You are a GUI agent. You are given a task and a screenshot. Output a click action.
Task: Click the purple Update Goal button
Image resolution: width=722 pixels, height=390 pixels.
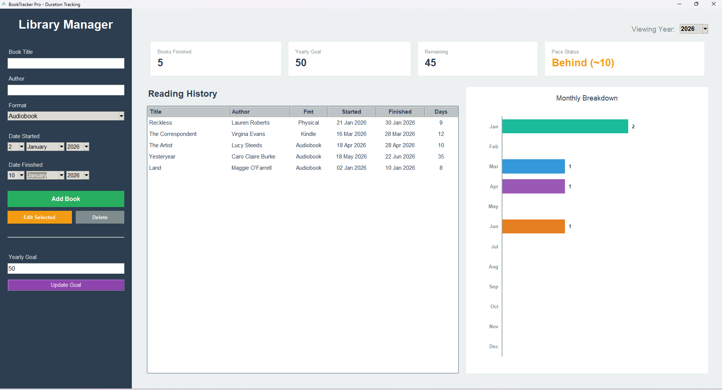[66, 285]
